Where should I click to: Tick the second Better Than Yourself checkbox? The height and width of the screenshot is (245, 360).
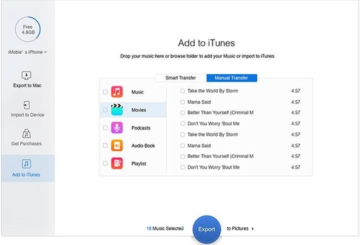[182, 156]
